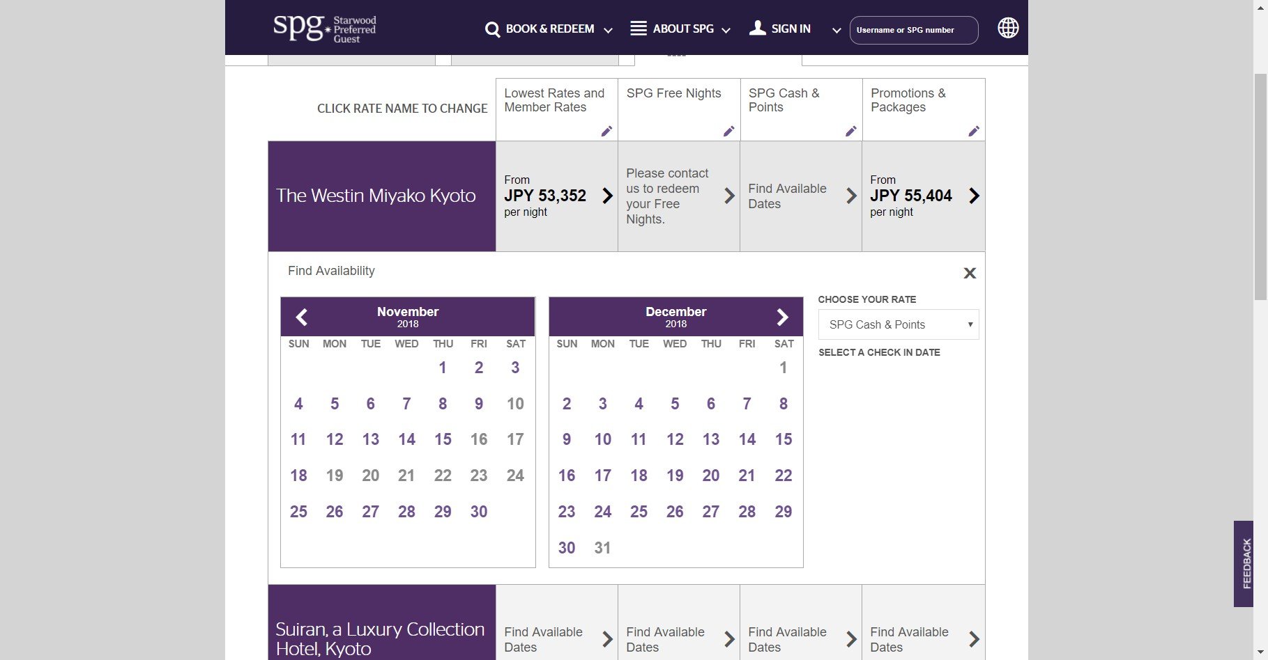Edit the SPG Cash & Points column pencil
Screen dimensions: 1268x660
click(850, 131)
